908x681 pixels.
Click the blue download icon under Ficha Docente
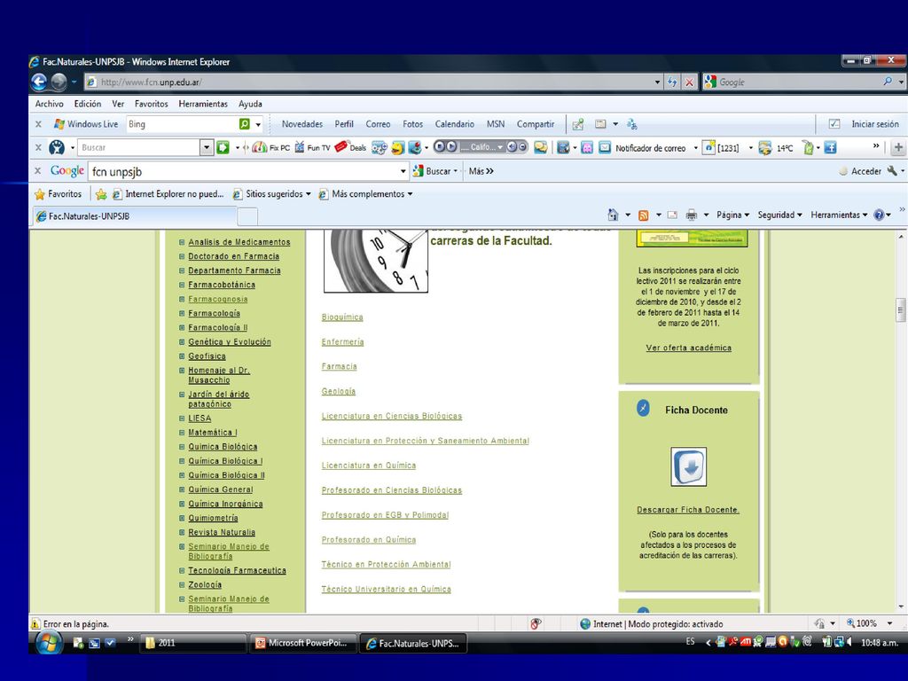pos(688,466)
